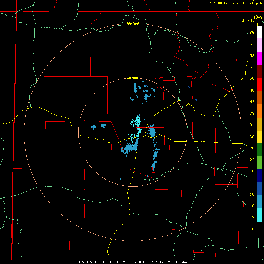Click the legend value 14

click(252, 183)
